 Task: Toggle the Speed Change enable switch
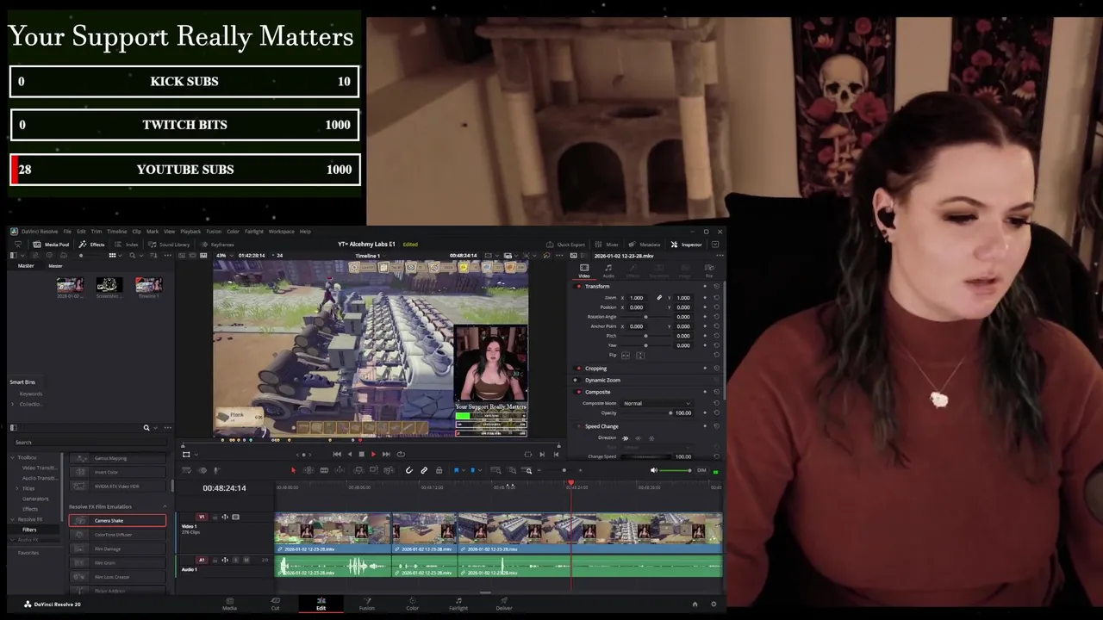click(x=578, y=426)
